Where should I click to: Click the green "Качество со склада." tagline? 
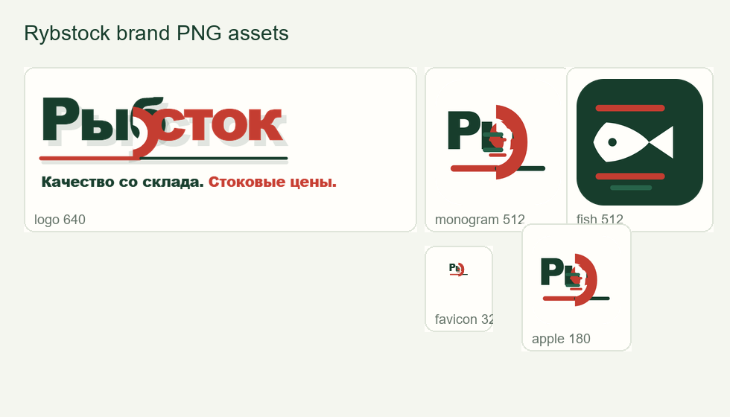[x=122, y=182]
